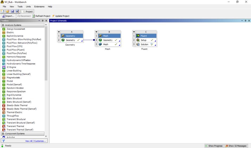The image size is (251, 148).
Task: Select Static Structural icon
Action: click(x=4, y=98)
